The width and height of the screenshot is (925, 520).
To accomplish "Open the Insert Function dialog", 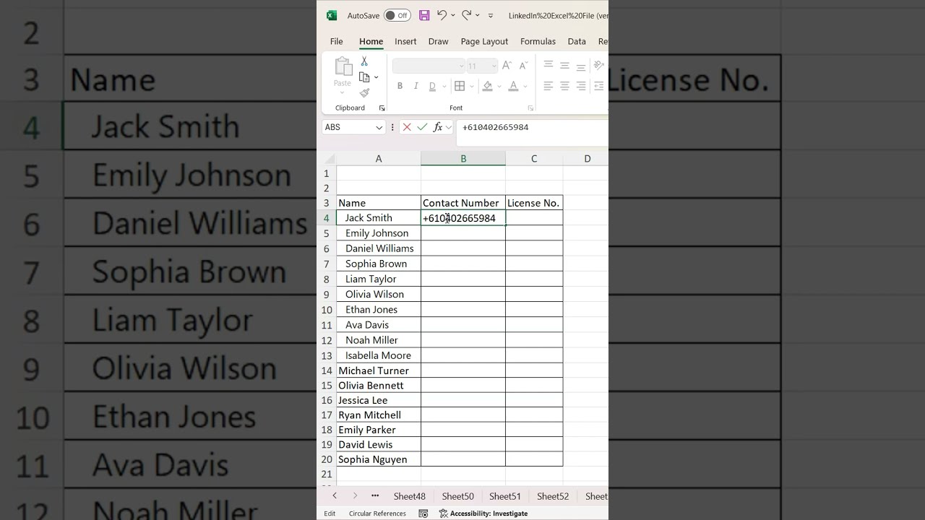I will (437, 127).
